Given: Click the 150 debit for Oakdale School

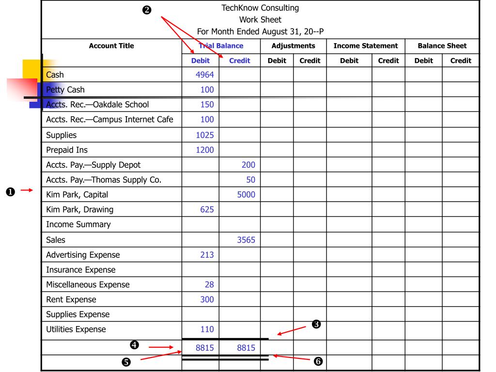Looking at the screenshot, I should click(x=207, y=105).
